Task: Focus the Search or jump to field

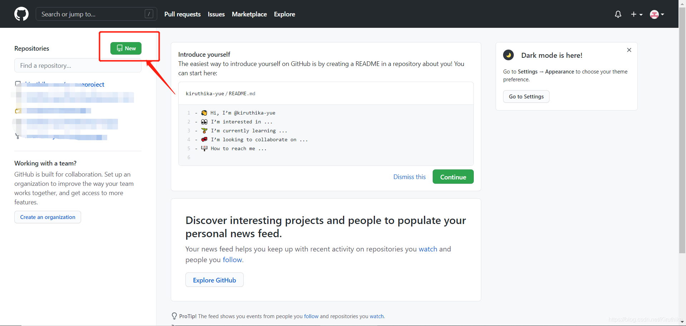Action: click(96, 14)
